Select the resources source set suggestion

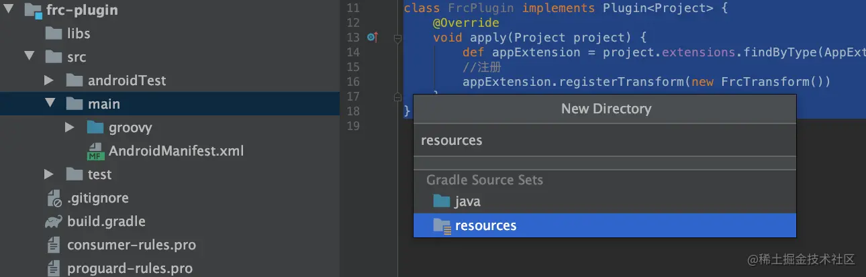(605, 225)
